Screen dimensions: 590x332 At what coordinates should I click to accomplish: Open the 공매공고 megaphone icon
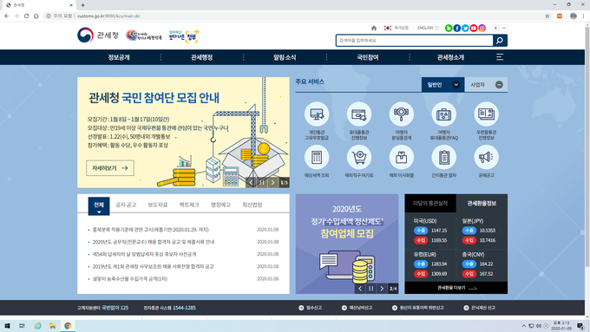pyautogui.click(x=486, y=157)
